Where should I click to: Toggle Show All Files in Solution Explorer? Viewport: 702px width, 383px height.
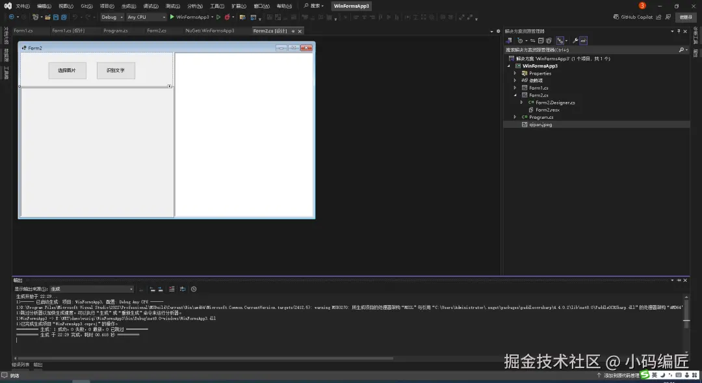point(549,41)
